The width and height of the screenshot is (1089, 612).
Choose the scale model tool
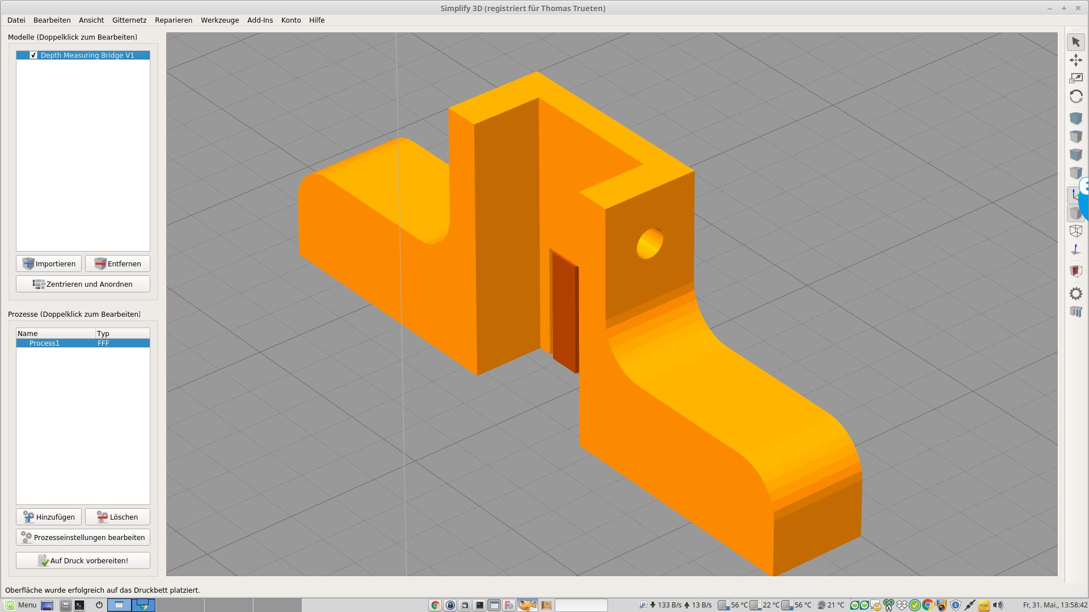coord(1075,78)
